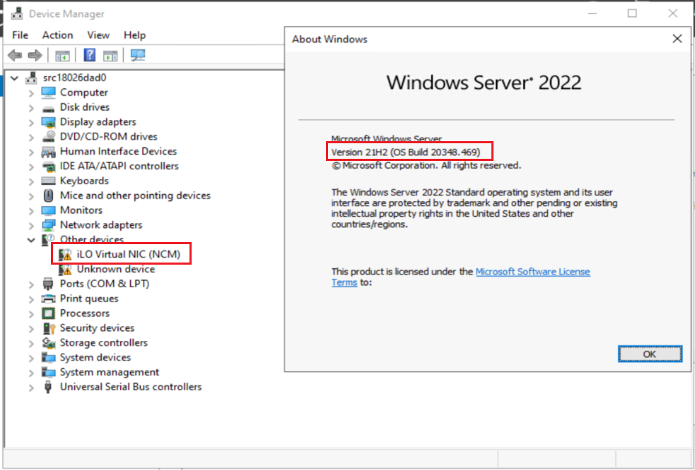Expand the Processors category
This screenshot has height=470, width=695.
tap(31, 314)
